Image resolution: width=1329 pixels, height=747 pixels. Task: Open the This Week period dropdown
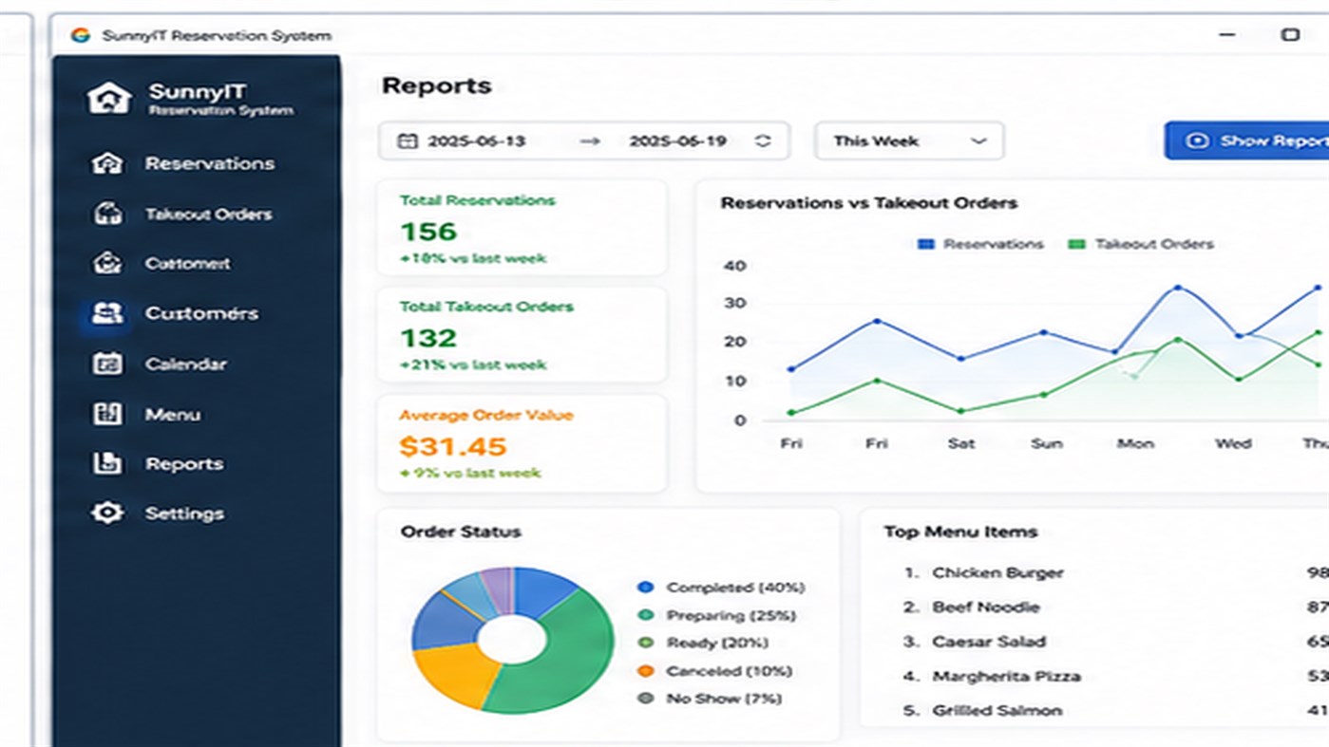tap(909, 141)
